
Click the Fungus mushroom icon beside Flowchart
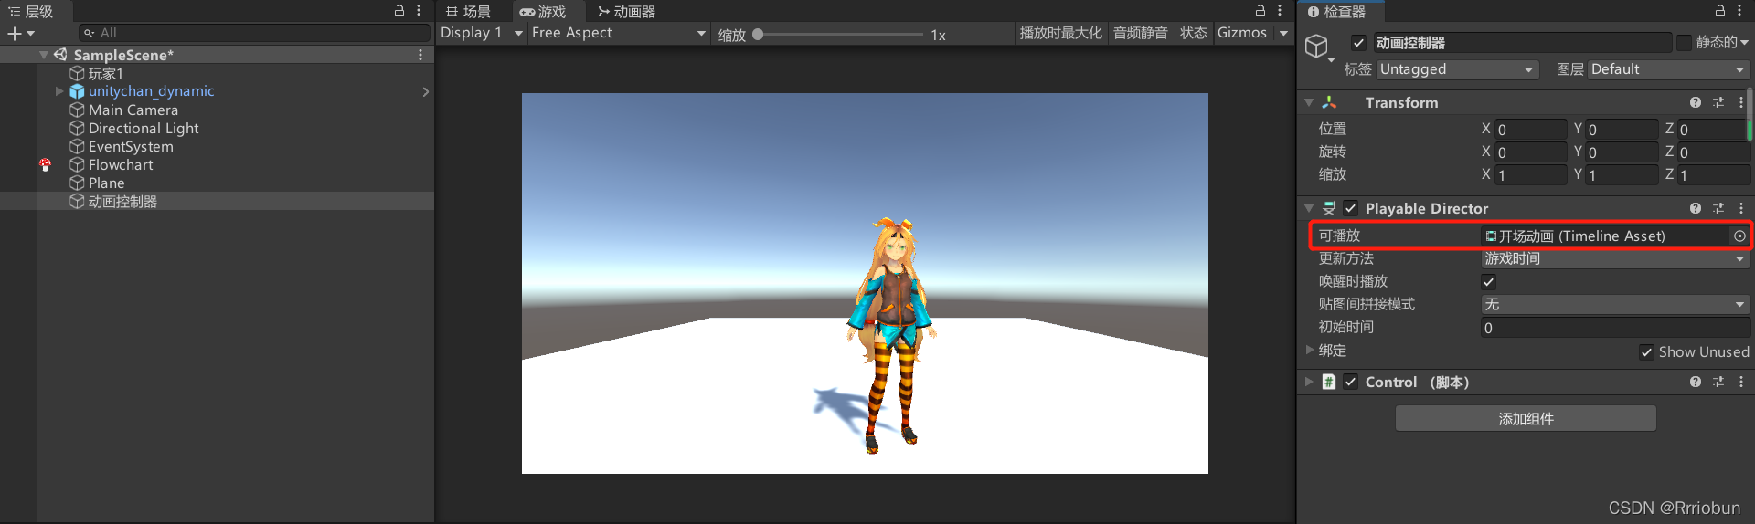[x=45, y=164]
